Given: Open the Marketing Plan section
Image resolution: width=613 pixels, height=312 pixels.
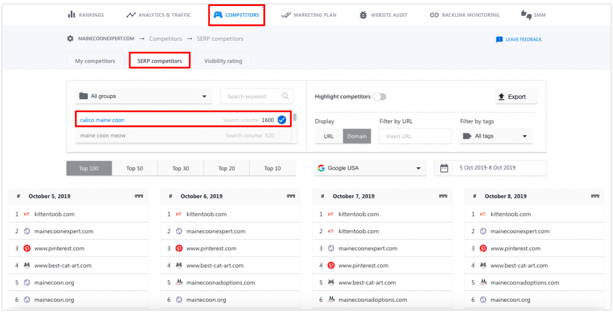Looking at the screenshot, I should [309, 15].
